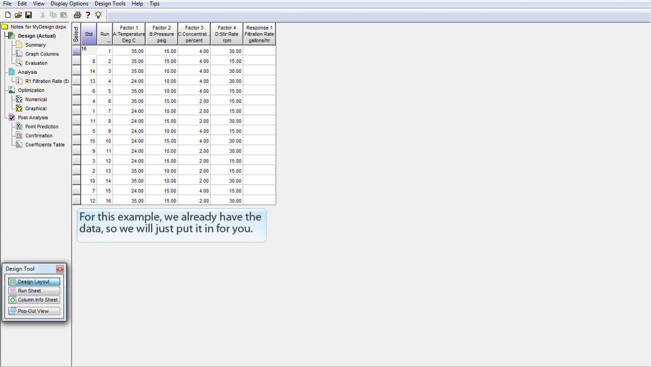Click the Std value 14 in run 3
This screenshot has width=651, height=367.
88,71
